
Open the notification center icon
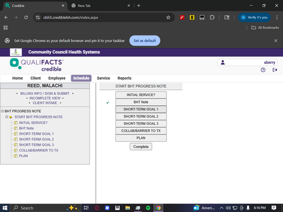pos(274,208)
